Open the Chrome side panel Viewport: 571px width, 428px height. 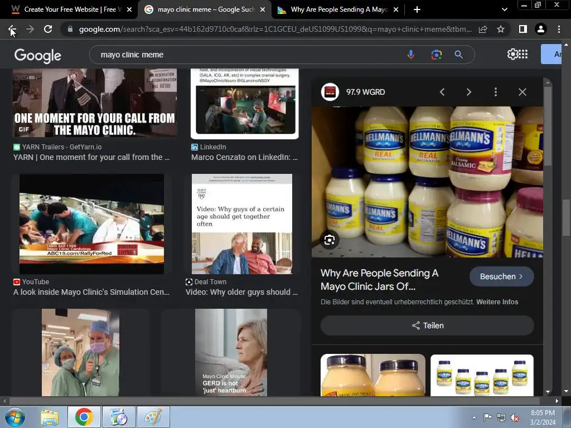point(523,29)
